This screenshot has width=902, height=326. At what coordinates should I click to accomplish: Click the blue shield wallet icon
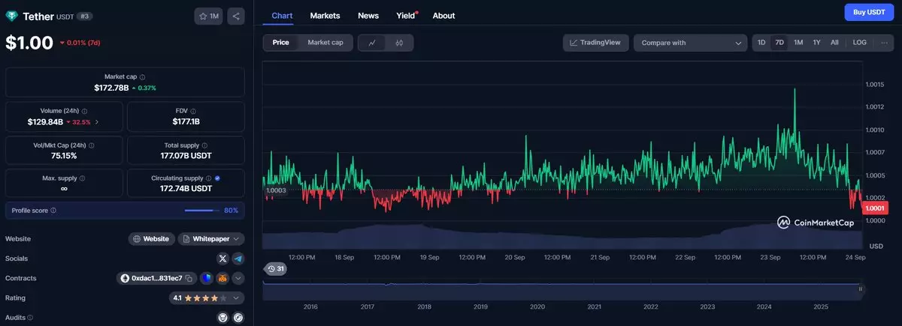click(207, 278)
